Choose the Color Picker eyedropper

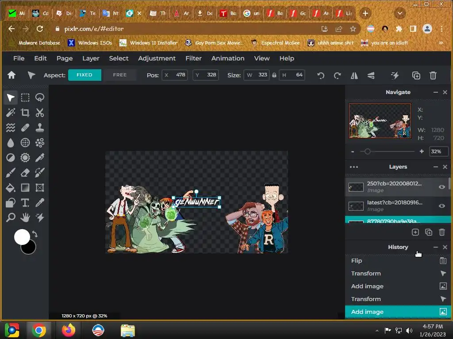pyautogui.click(x=39, y=203)
